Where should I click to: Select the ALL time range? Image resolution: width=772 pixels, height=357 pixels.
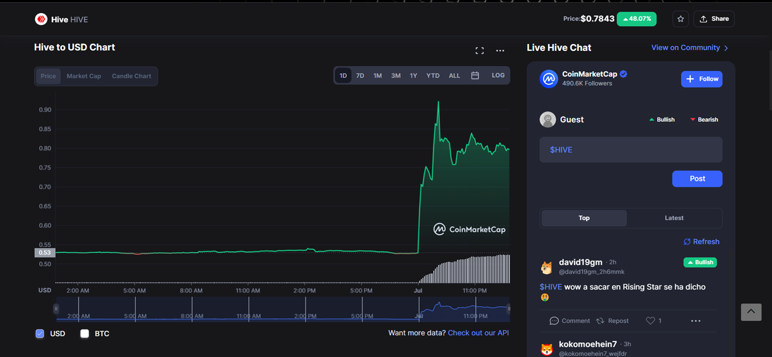454,76
